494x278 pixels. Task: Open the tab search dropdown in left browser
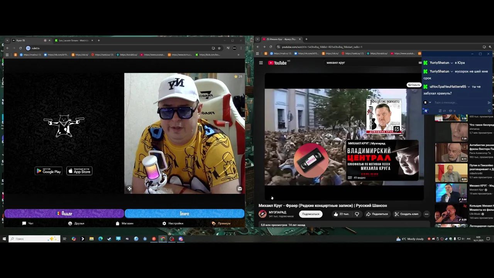click(7, 40)
